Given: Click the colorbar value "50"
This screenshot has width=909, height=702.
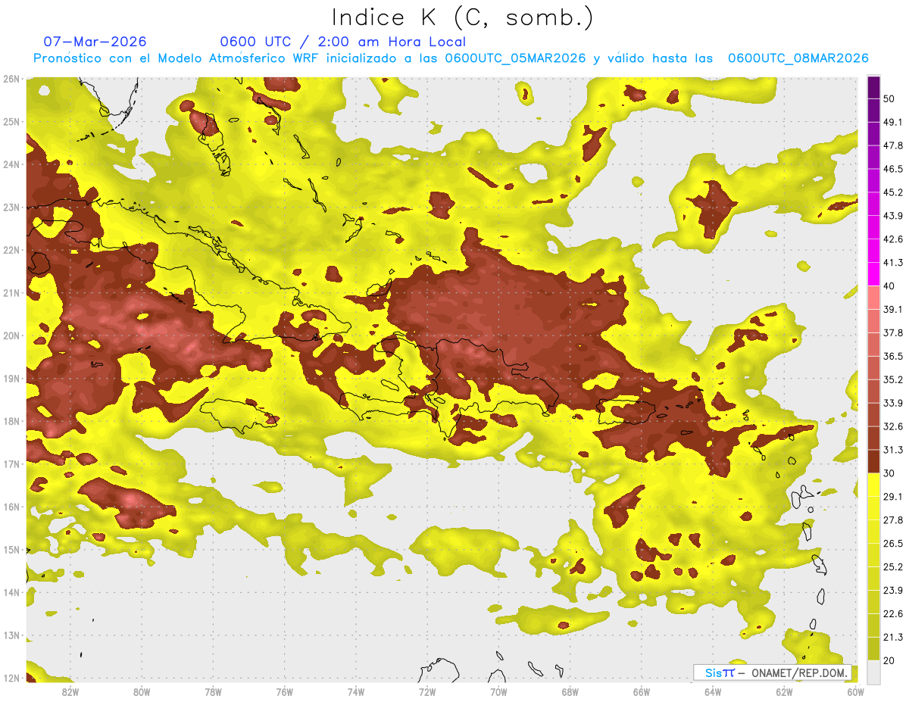Looking at the screenshot, I should (889, 98).
